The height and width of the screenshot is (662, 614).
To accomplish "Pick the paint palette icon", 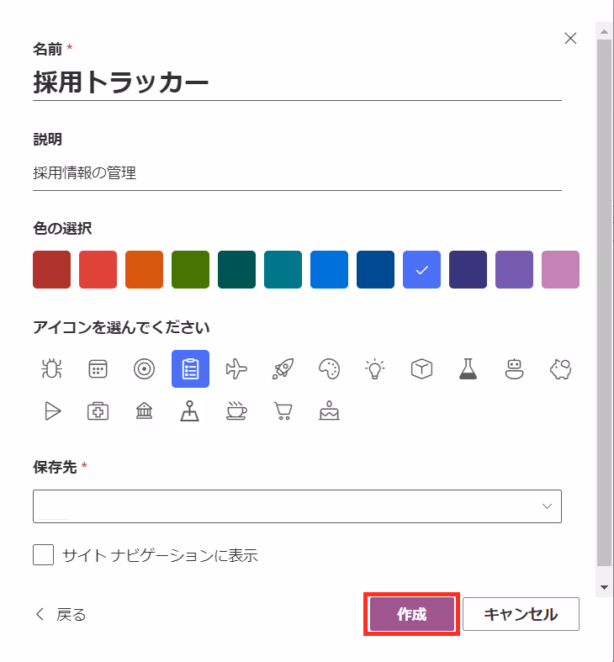I will coord(330,369).
